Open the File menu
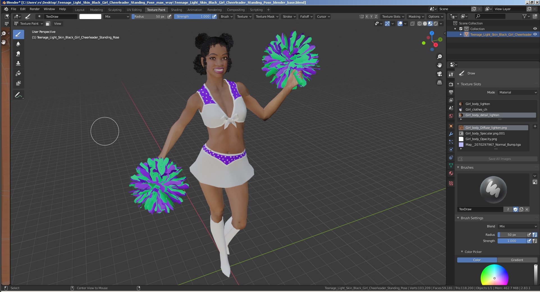Viewport: 540px width, 292px height. [x=13, y=9]
